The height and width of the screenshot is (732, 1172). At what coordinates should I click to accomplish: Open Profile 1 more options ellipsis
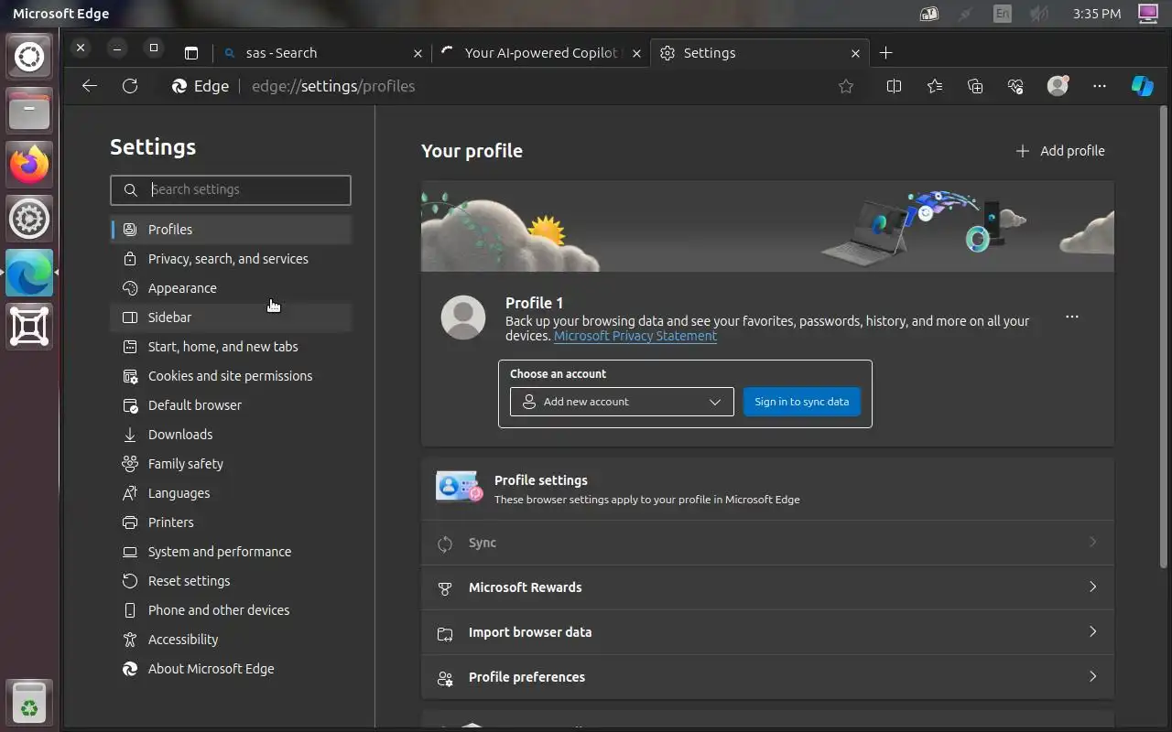coord(1072,317)
